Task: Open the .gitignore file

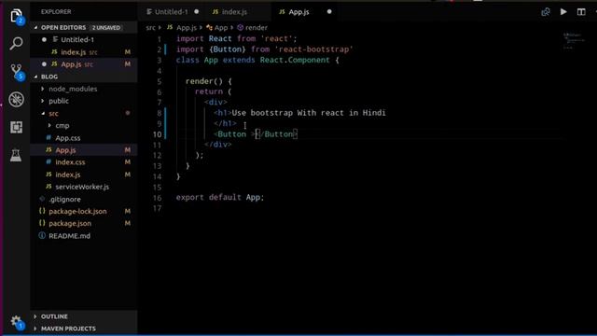Action: (x=64, y=199)
